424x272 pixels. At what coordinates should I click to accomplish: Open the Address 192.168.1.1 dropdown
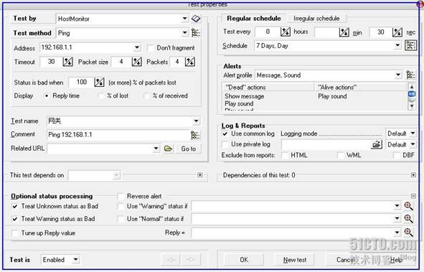coord(137,47)
